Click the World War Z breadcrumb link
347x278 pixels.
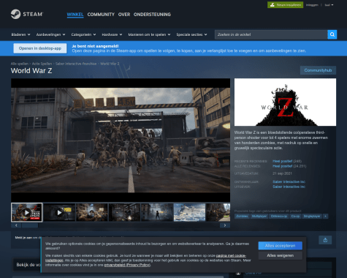tap(110, 64)
